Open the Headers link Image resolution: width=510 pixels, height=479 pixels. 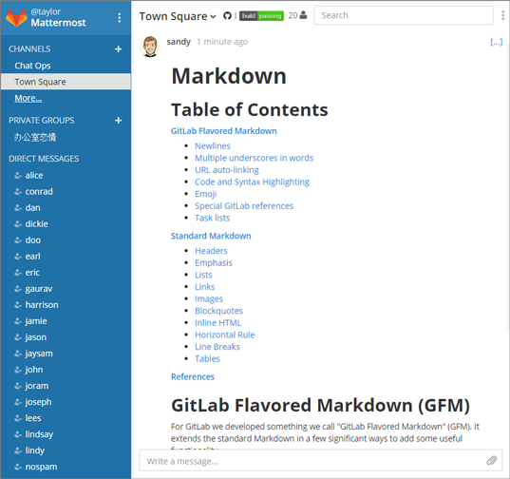[x=211, y=251]
